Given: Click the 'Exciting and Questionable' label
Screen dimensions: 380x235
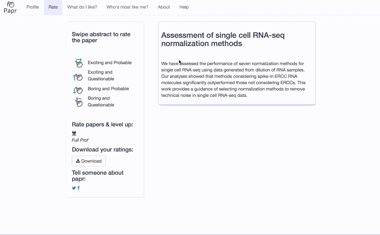Looking at the screenshot, I should [x=101, y=75].
